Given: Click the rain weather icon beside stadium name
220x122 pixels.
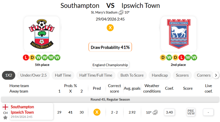Looking at the screenshot, I should click(x=121, y=12).
